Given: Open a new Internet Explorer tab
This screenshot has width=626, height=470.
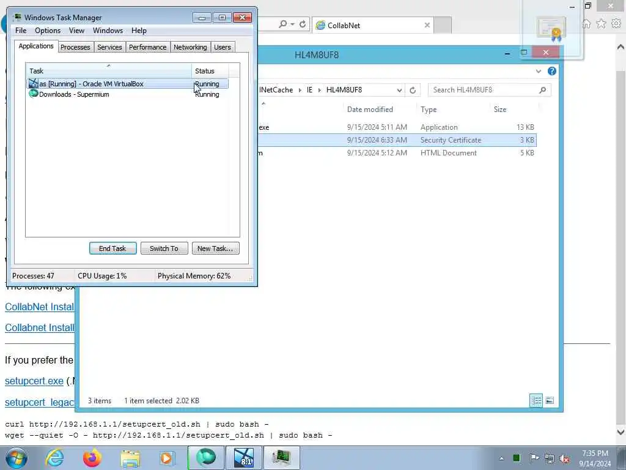Looking at the screenshot, I should tap(443, 25).
